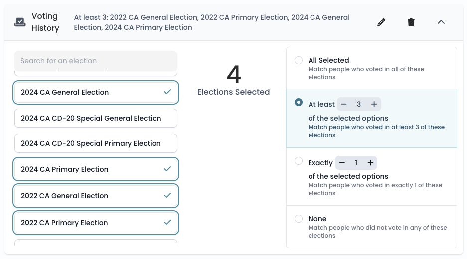467x259 pixels.
Task: Uncheck 2022 CA Primary Election
Action: pos(96,223)
